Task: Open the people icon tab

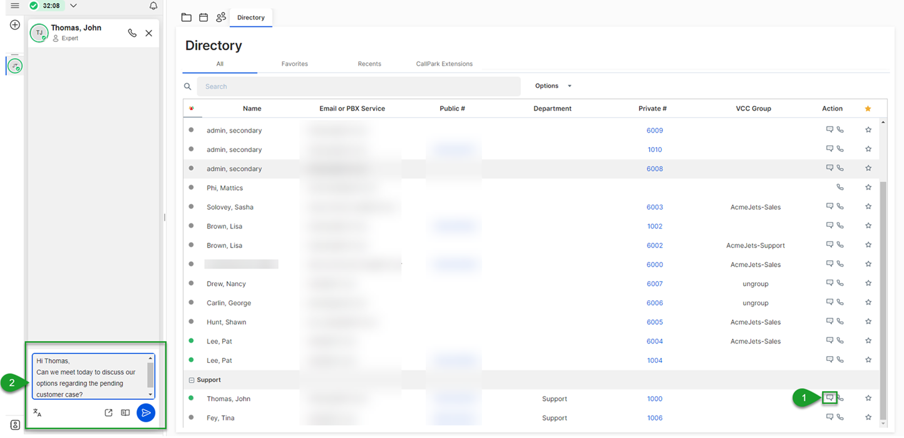Action: [x=221, y=18]
